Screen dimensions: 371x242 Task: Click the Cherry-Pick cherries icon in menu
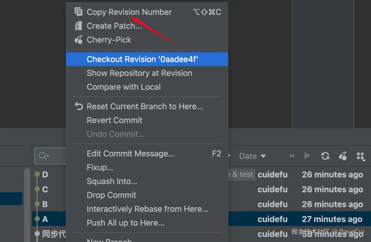[x=79, y=40]
